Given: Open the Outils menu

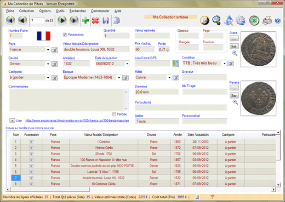Looking at the screenshot, I should [60, 11].
